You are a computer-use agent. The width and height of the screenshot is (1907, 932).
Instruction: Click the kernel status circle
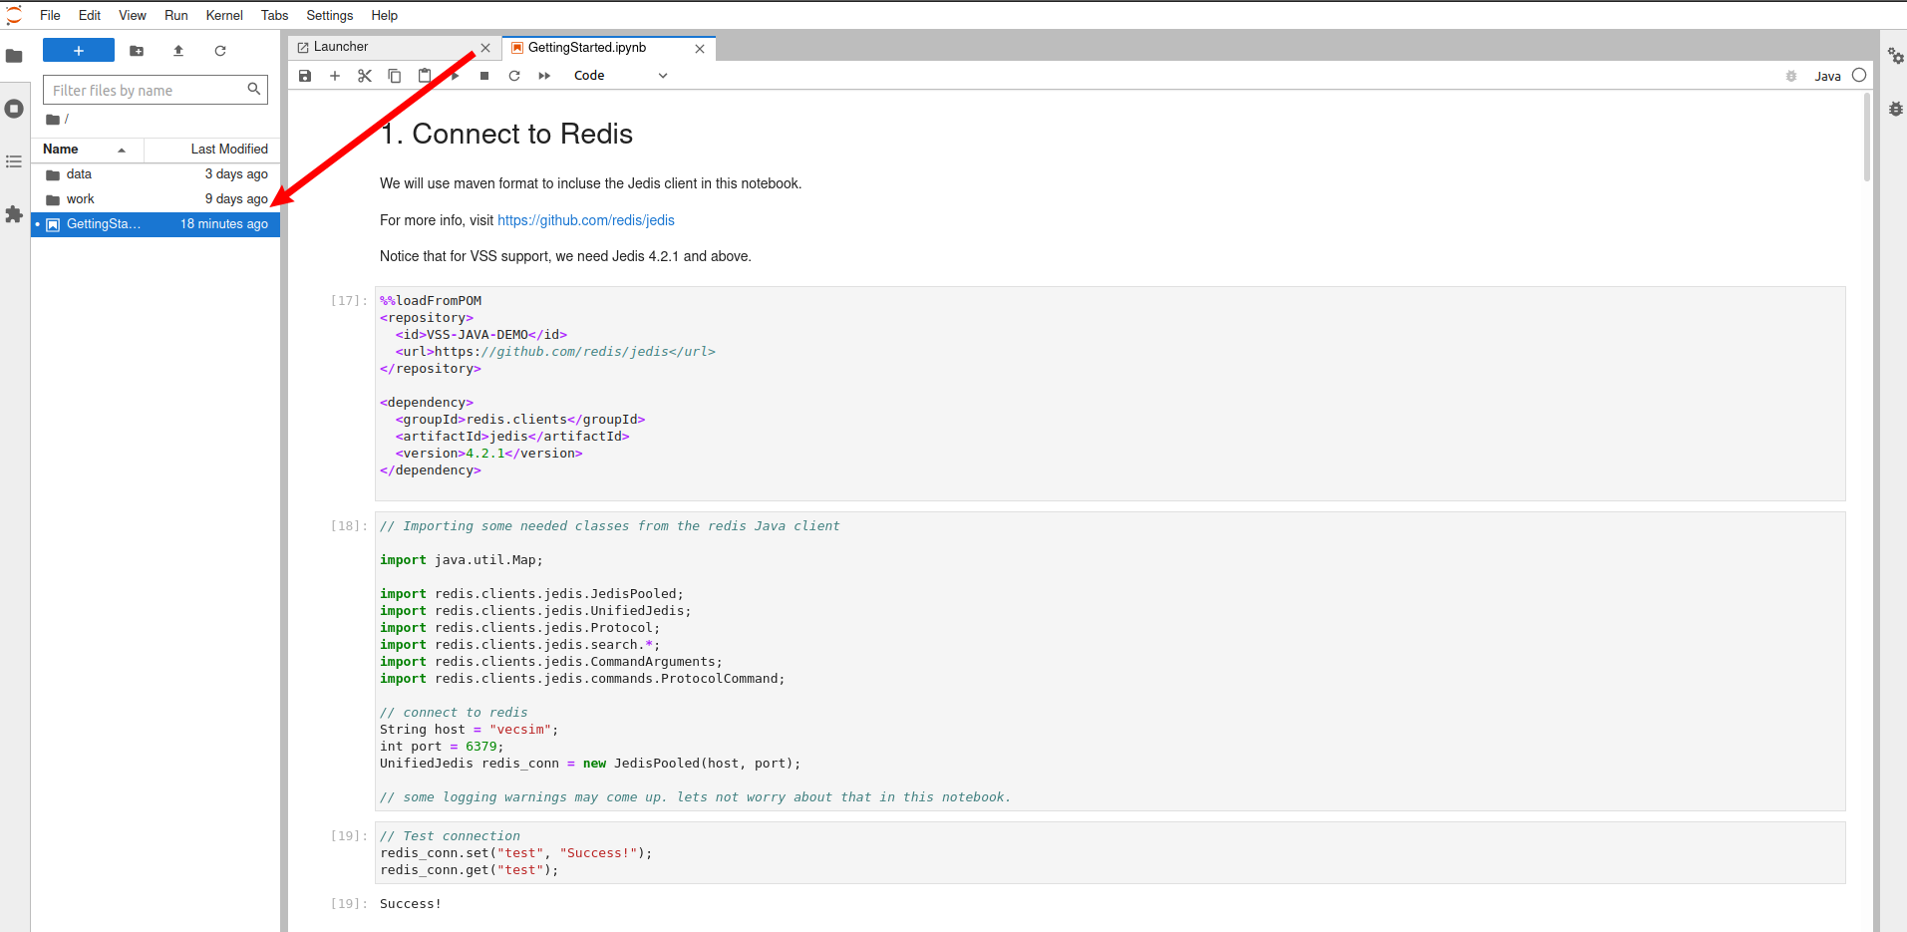[x=1859, y=75]
